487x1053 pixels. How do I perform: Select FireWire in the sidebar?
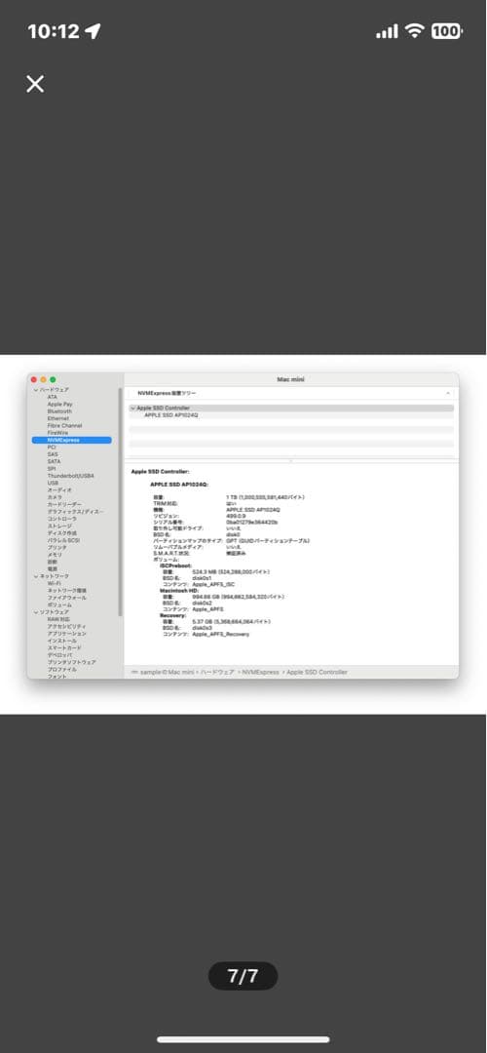coord(57,433)
